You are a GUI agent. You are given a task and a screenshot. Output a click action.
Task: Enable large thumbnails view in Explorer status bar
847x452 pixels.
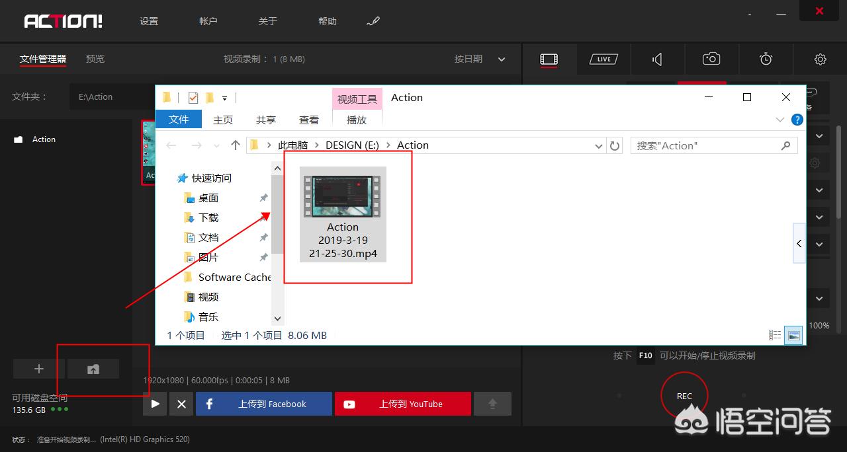[793, 334]
